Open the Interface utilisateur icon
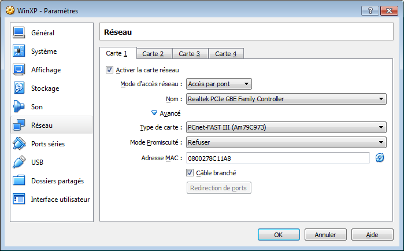 pyautogui.click(x=19, y=199)
